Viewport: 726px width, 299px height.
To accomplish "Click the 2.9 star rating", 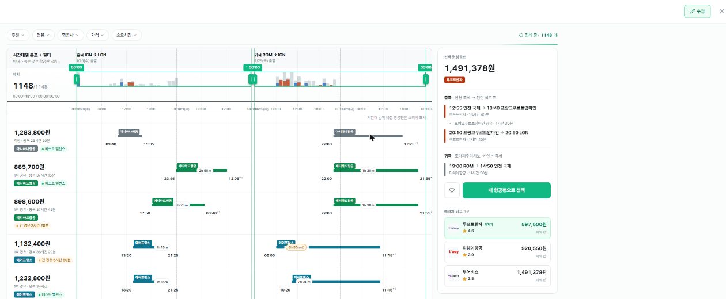I will (468, 255).
